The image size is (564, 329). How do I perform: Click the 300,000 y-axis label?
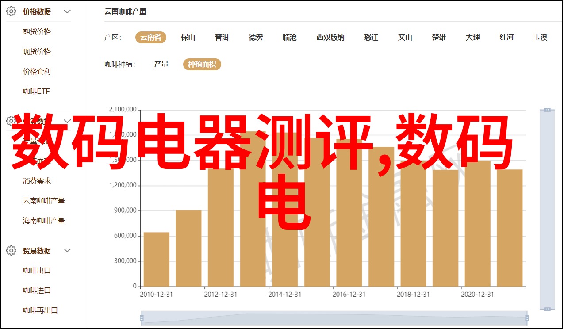click(x=125, y=261)
